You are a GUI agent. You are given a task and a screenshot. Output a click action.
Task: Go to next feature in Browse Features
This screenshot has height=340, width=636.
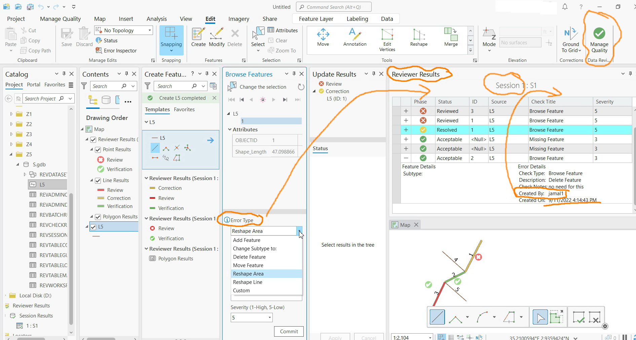coord(273,99)
